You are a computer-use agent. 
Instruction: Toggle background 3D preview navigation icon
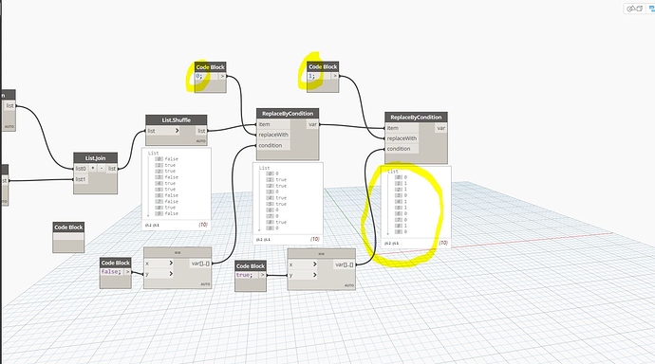click(634, 9)
